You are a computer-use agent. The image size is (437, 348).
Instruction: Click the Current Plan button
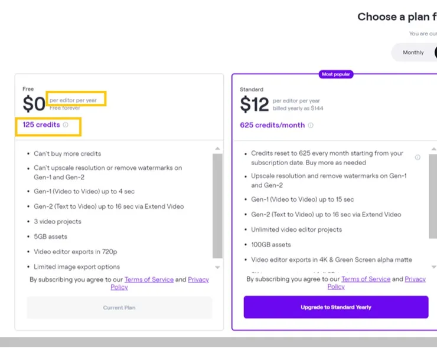point(119,307)
